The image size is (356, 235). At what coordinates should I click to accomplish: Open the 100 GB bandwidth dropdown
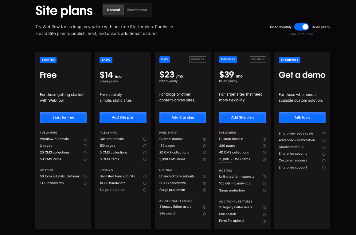click(226, 184)
